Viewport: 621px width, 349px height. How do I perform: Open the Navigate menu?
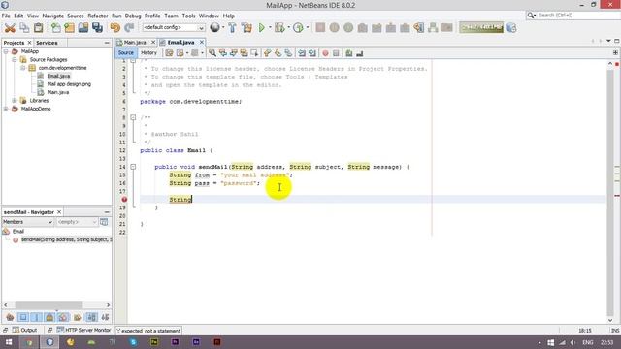pyautogui.click(x=53, y=16)
